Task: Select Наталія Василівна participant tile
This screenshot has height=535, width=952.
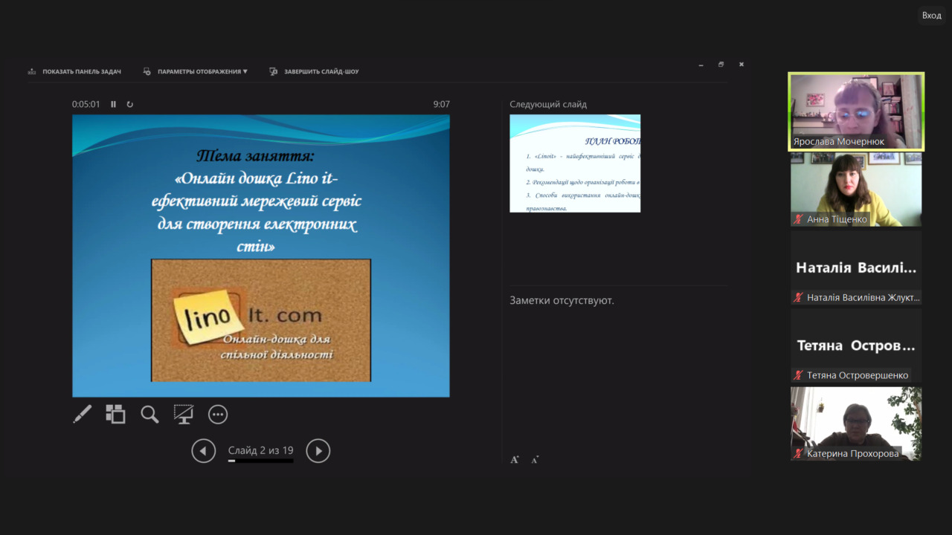Action: [x=856, y=267]
